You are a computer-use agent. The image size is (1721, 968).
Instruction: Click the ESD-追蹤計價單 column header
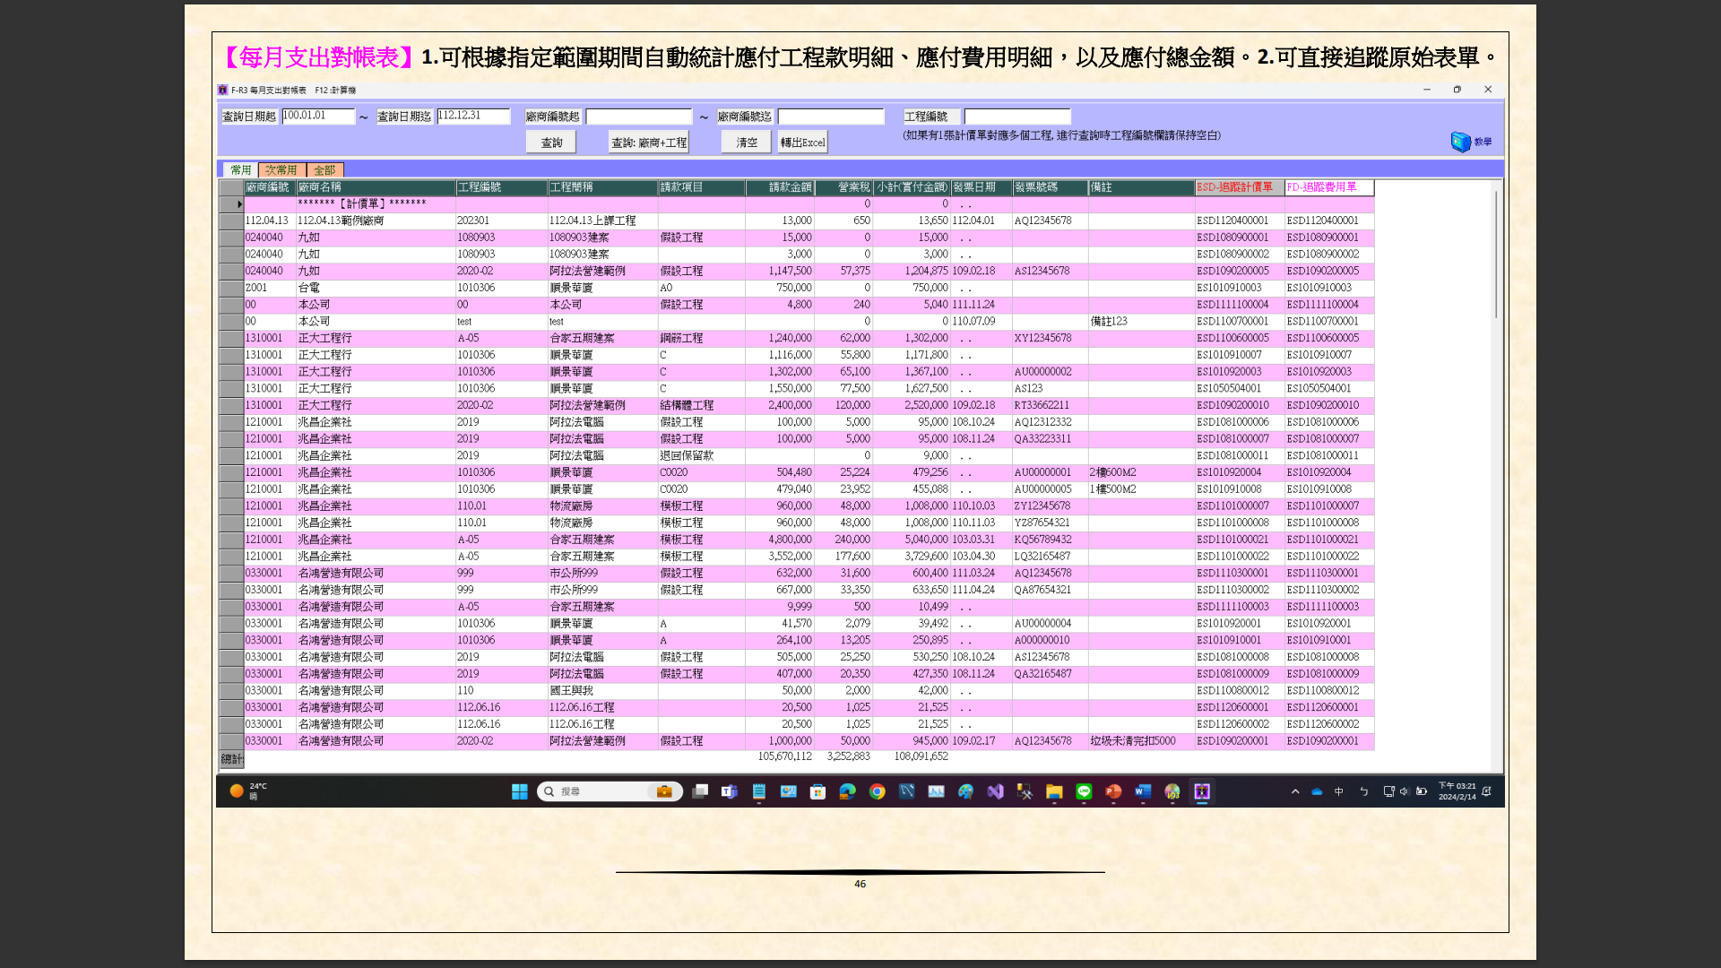1240,187
